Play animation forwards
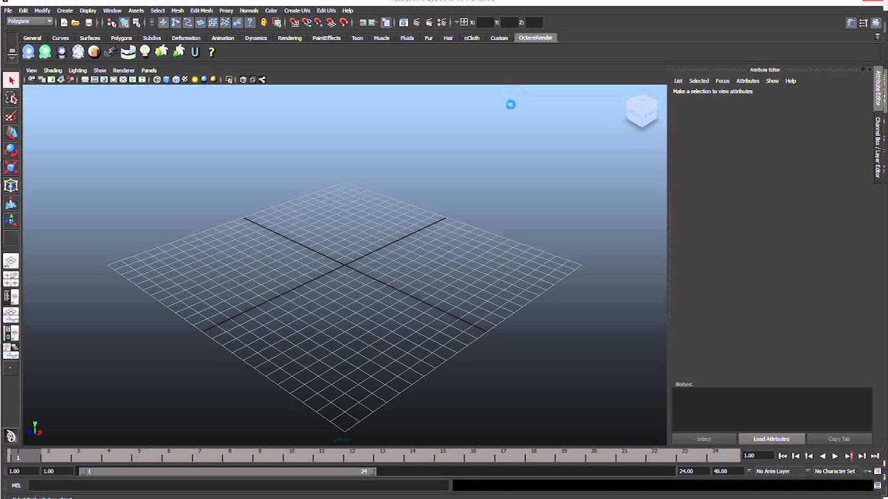The width and height of the screenshot is (888, 499). coord(835,456)
